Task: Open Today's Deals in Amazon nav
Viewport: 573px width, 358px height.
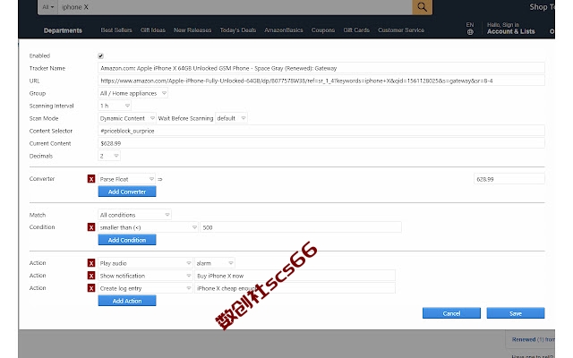Action: click(x=238, y=30)
